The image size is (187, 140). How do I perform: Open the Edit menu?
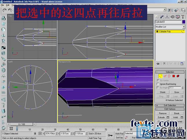click(x=8, y=5)
